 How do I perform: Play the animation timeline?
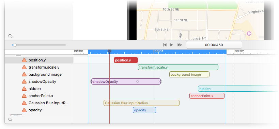[x=172, y=45]
